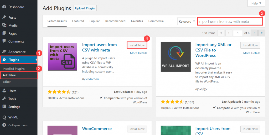Install Import any XML or CSV File

tap(250, 45)
